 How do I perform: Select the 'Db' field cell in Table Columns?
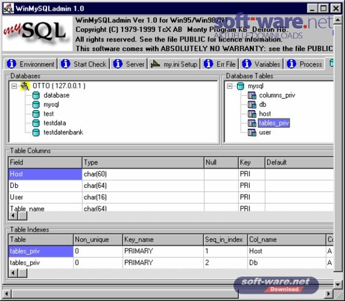click(x=45, y=186)
